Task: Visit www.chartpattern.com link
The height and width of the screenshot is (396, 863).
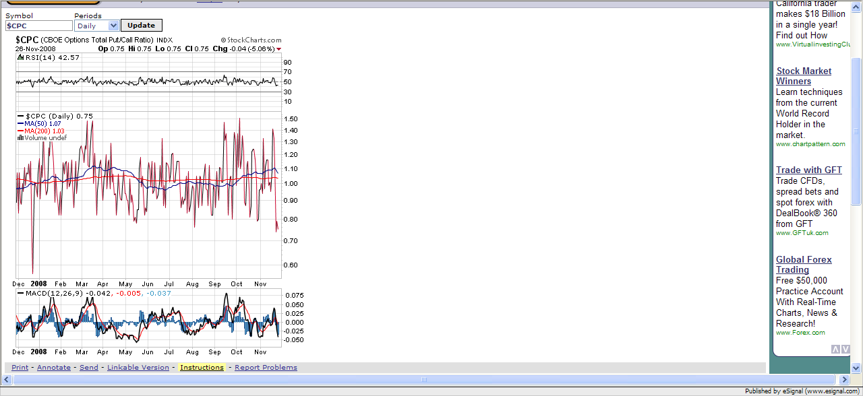Action: click(810, 144)
